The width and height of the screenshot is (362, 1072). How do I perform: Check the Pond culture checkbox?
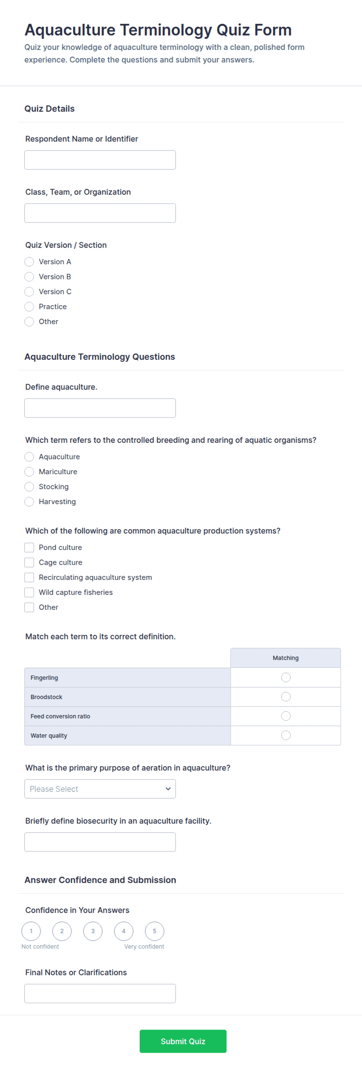coord(29,547)
